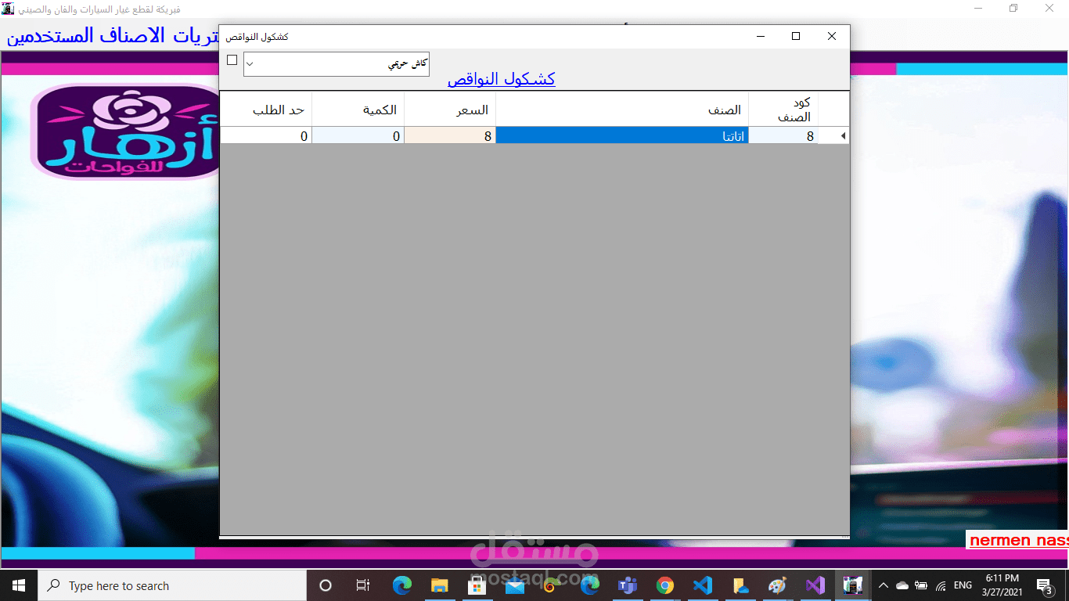Click the كشكول النواقص blue link
1069x601 pixels.
click(501, 79)
